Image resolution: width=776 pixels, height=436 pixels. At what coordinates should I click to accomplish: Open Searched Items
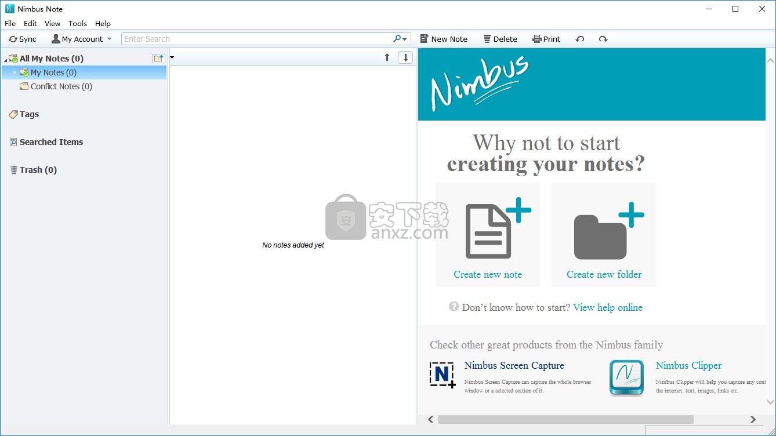[x=51, y=142]
